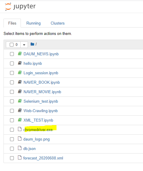Select the daum_logo.png checkbox

tap(12, 139)
